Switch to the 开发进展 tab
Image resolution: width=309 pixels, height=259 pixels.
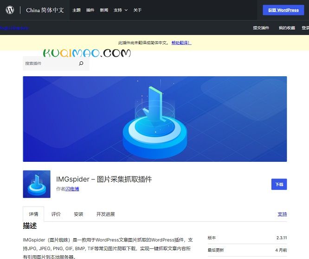coord(105,214)
